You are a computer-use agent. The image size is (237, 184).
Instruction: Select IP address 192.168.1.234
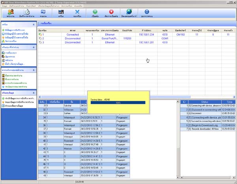point(146,35)
